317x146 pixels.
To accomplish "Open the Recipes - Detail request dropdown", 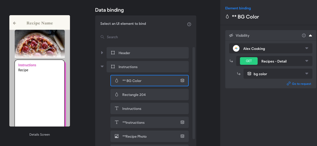I will point(274,61).
